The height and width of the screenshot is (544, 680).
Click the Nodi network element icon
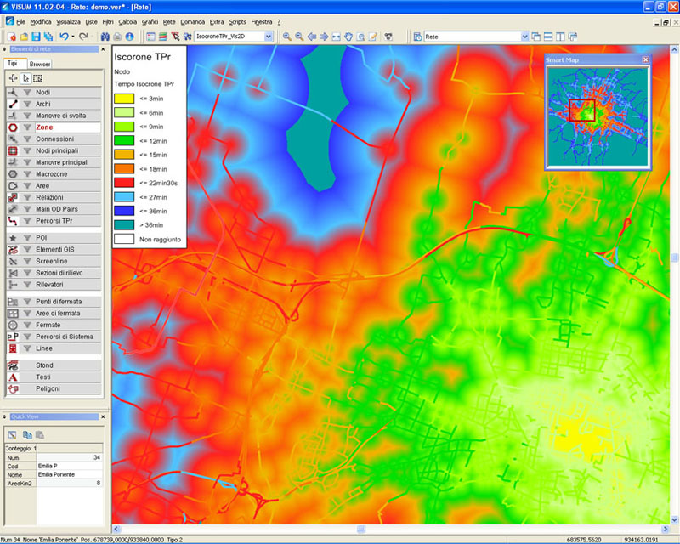[x=14, y=92]
